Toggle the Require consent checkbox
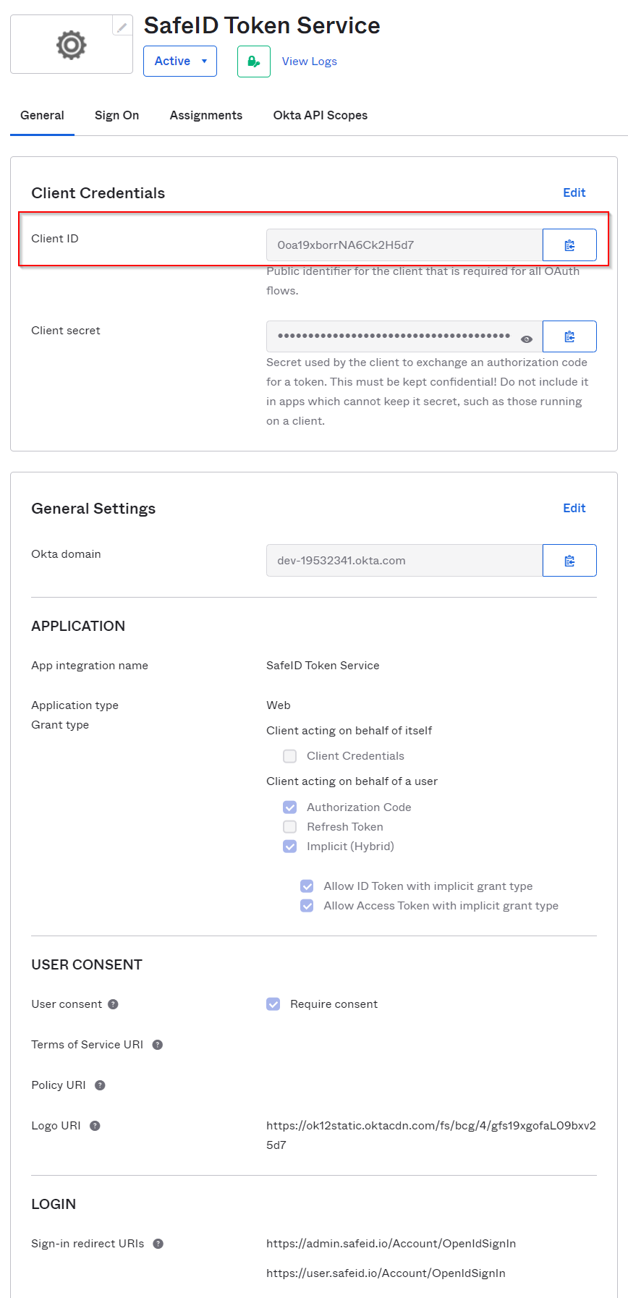Screen dimensions: 628x1298 tap(273, 1004)
